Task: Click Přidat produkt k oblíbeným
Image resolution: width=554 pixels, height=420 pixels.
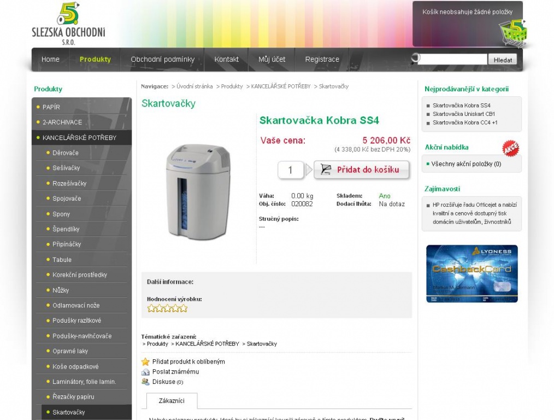Action: tap(188, 361)
